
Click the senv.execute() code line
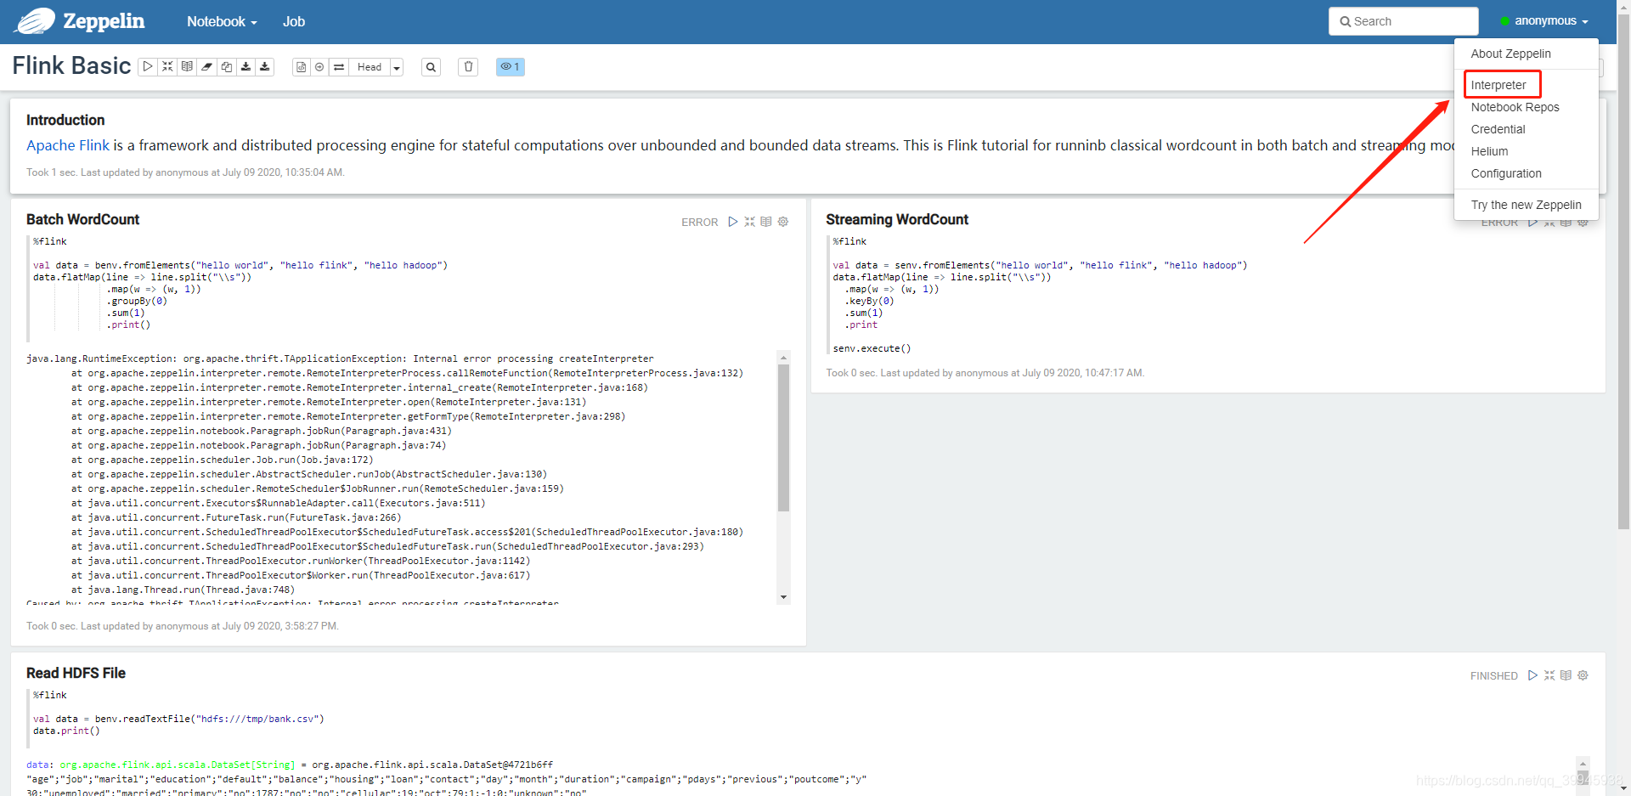click(x=872, y=348)
